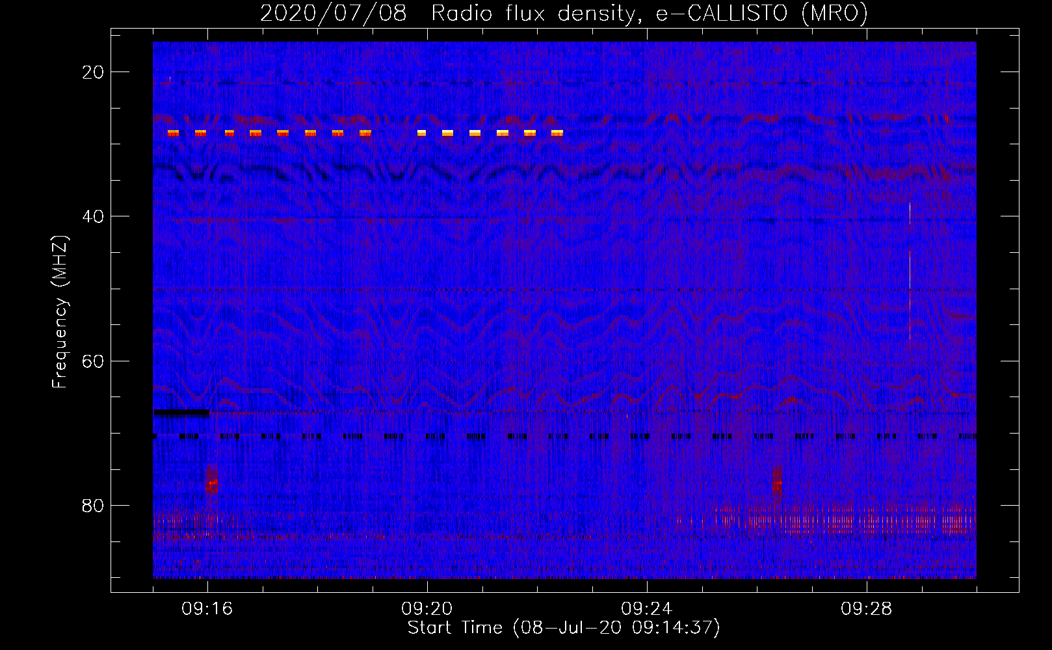This screenshot has width=1052, height=650.
Task: Click the 09:20 time tick label
Action: [427, 609]
